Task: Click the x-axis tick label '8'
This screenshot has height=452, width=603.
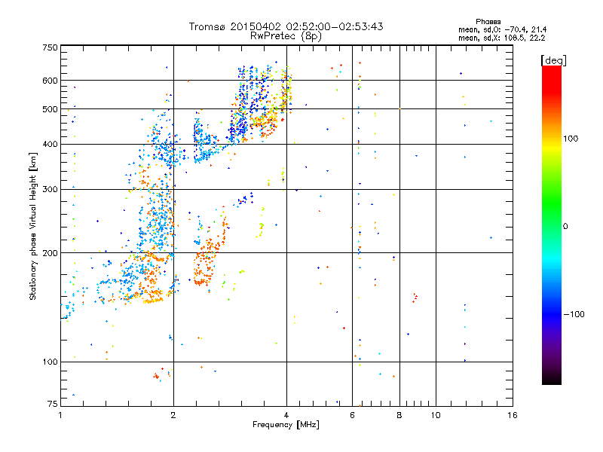Action: click(x=399, y=415)
